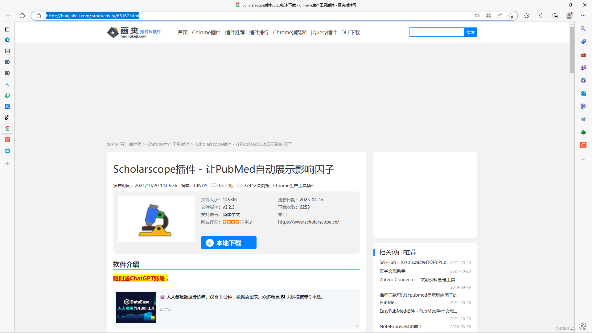592x333 pixels.
Task: Open the Chrome插件 navigation menu item
Action: click(x=206, y=32)
